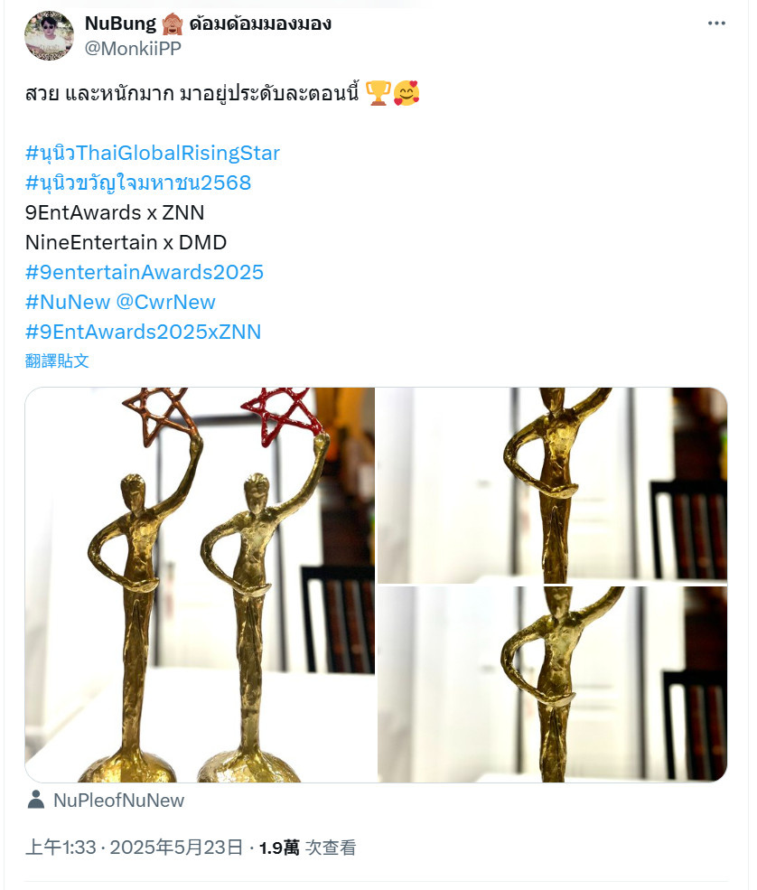Click the NuBung display name
This screenshot has width=757, height=890.
pyautogui.click(x=120, y=23)
